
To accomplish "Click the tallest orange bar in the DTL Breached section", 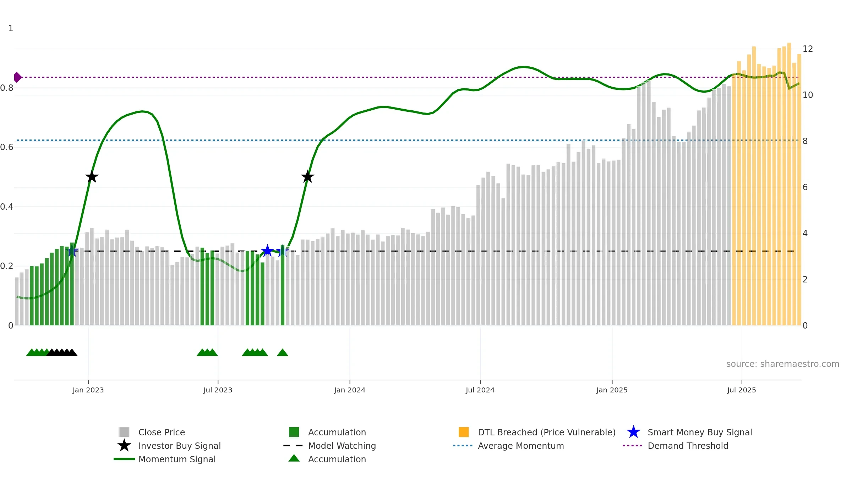I will tap(789, 184).
